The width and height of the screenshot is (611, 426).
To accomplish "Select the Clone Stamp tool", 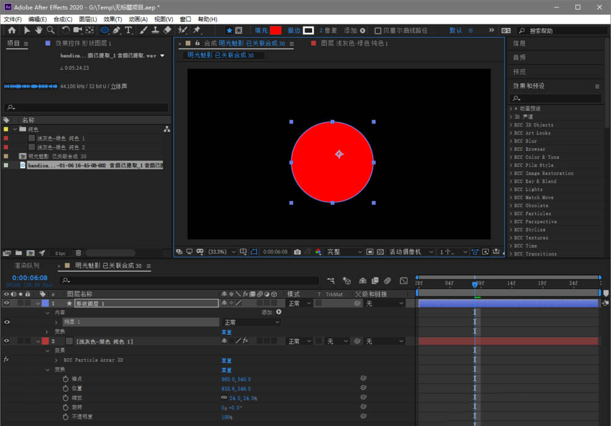I will coord(155,30).
